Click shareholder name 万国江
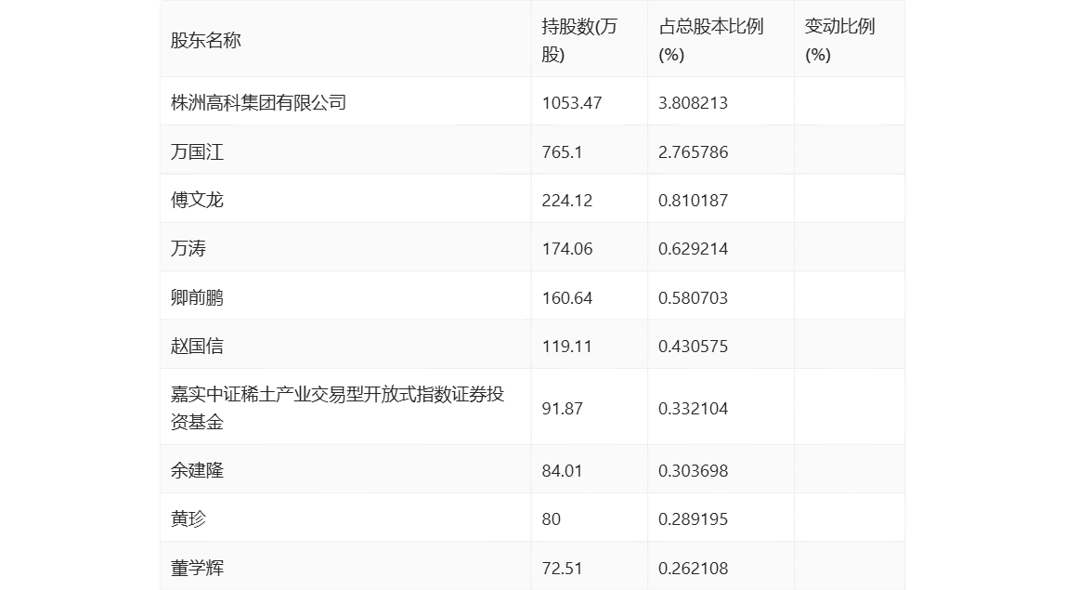 pos(197,151)
